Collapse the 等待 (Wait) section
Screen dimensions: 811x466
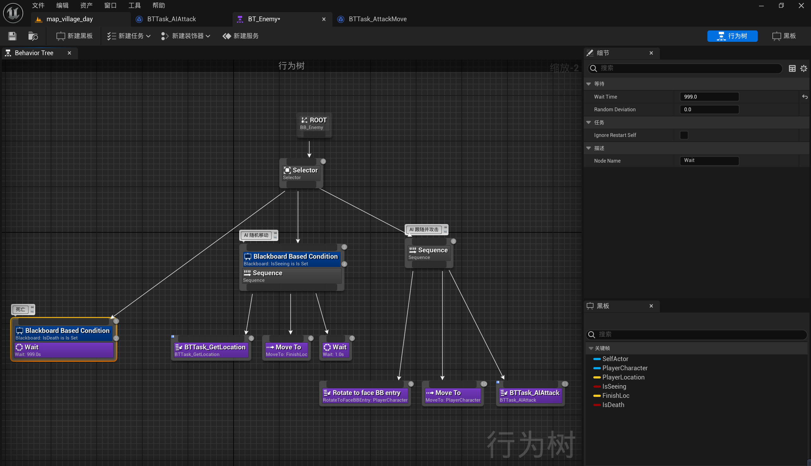pos(588,84)
